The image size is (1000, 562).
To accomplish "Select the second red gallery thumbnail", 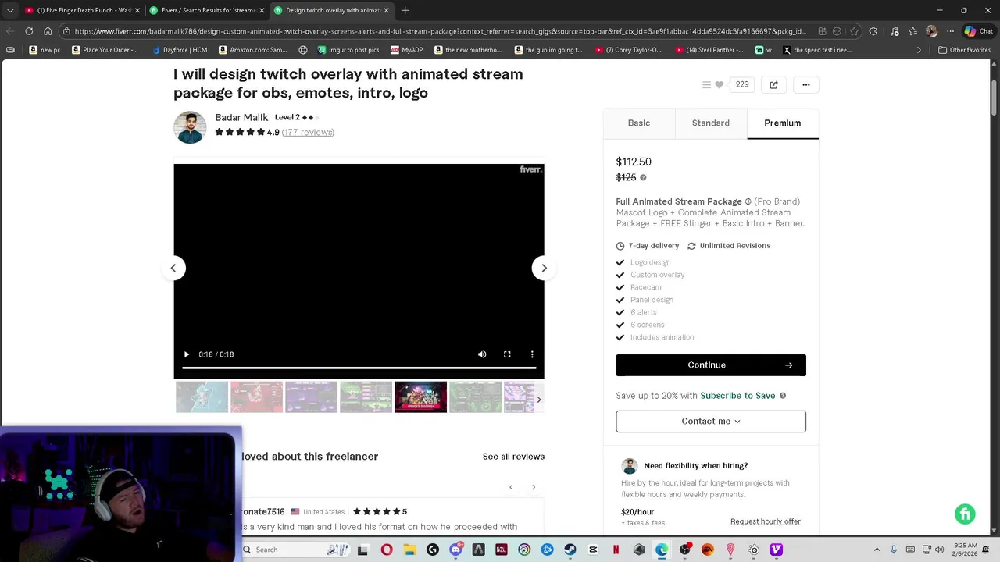I will point(256,397).
